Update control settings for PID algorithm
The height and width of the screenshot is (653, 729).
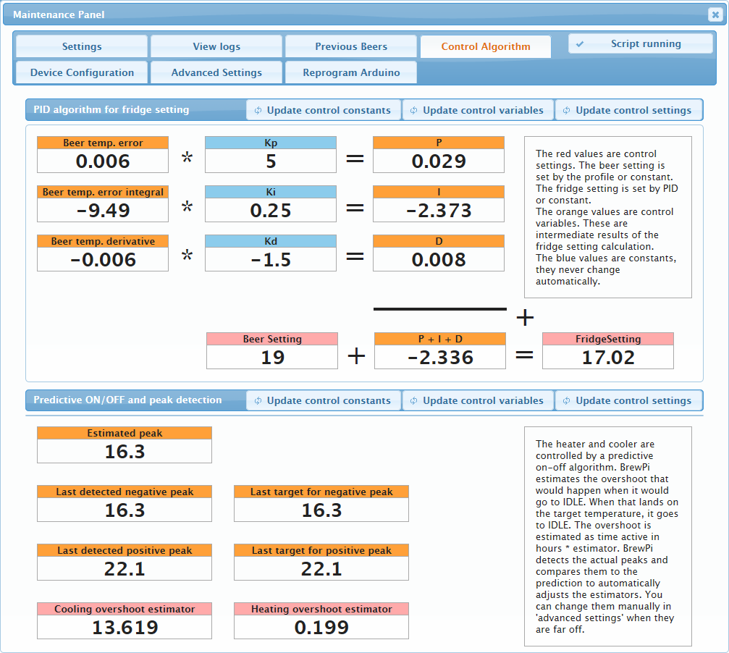click(x=628, y=110)
